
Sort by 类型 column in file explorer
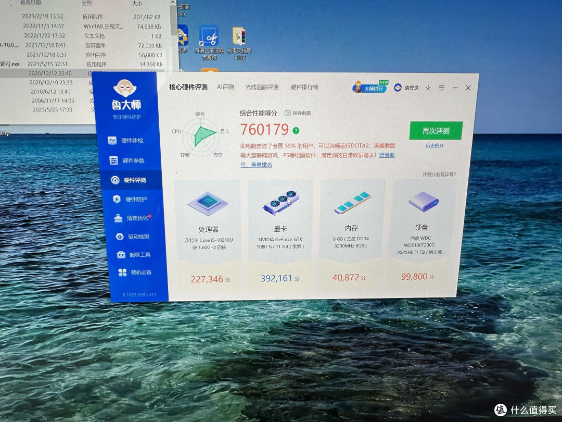coord(86,3)
